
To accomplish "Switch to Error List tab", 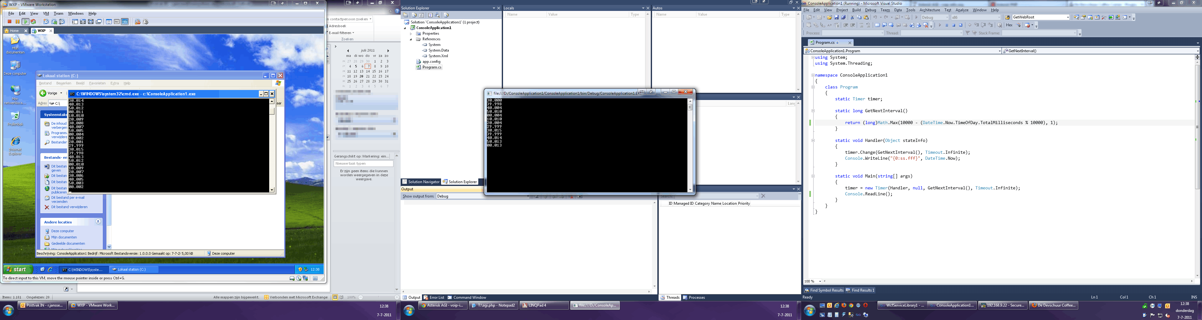I will [x=434, y=297].
